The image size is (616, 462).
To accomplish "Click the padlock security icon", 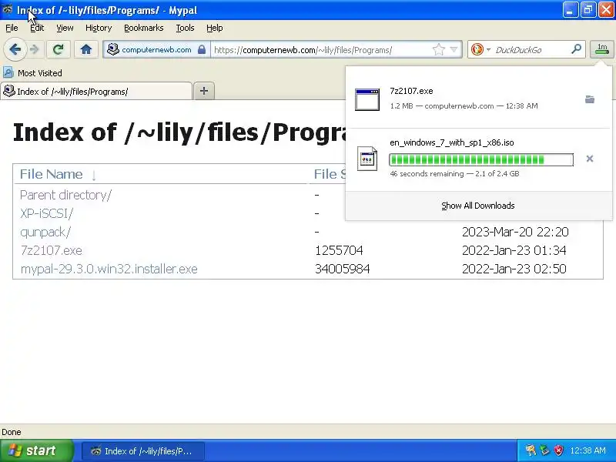I will [202, 49].
